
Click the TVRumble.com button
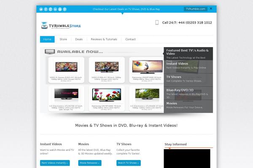point(196,9)
